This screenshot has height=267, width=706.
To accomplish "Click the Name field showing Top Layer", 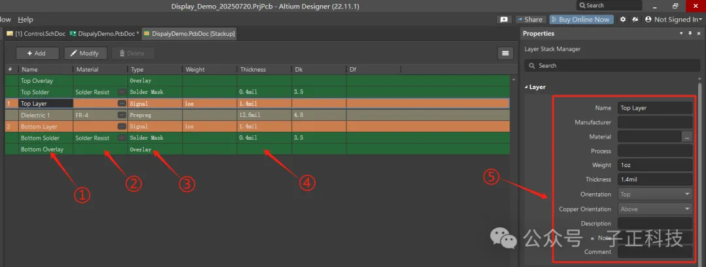I will tap(654, 108).
